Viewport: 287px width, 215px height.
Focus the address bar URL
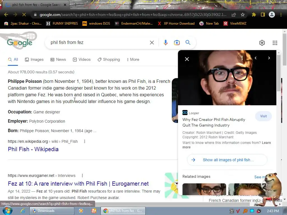coord(133,15)
